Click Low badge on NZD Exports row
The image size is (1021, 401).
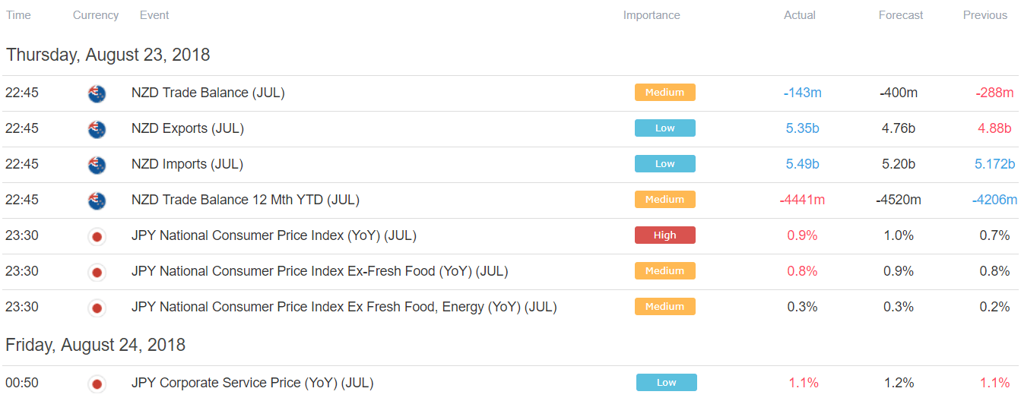coord(665,128)
